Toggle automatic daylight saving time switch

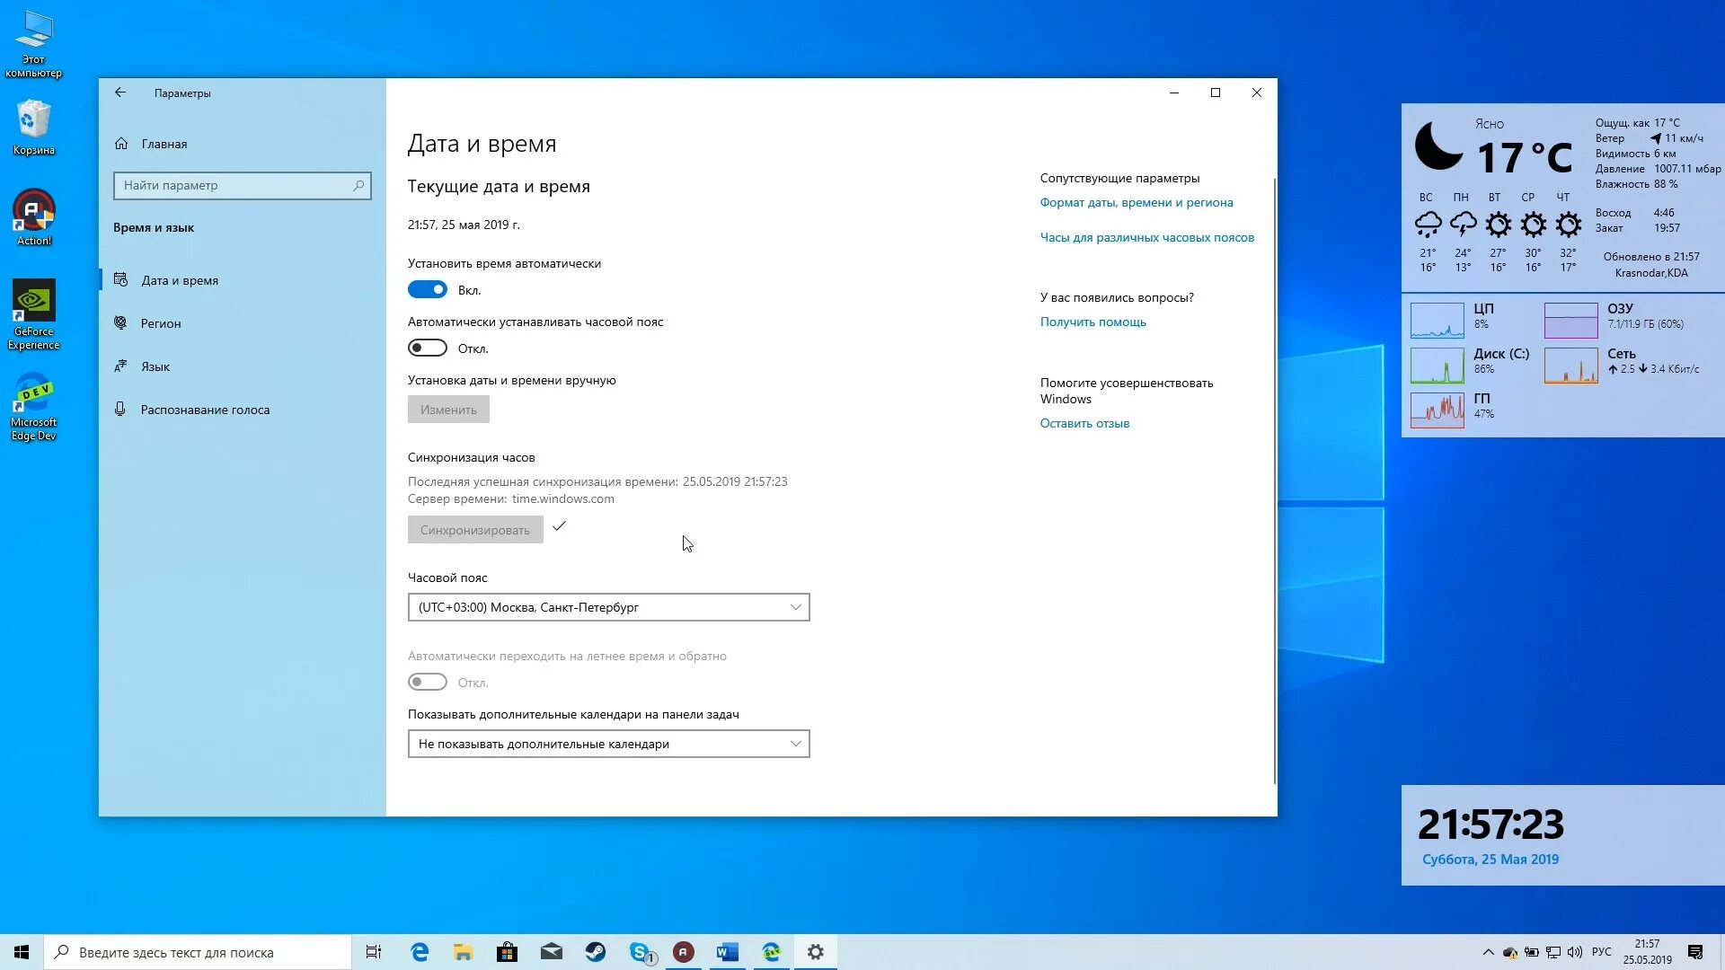point(428,682)
